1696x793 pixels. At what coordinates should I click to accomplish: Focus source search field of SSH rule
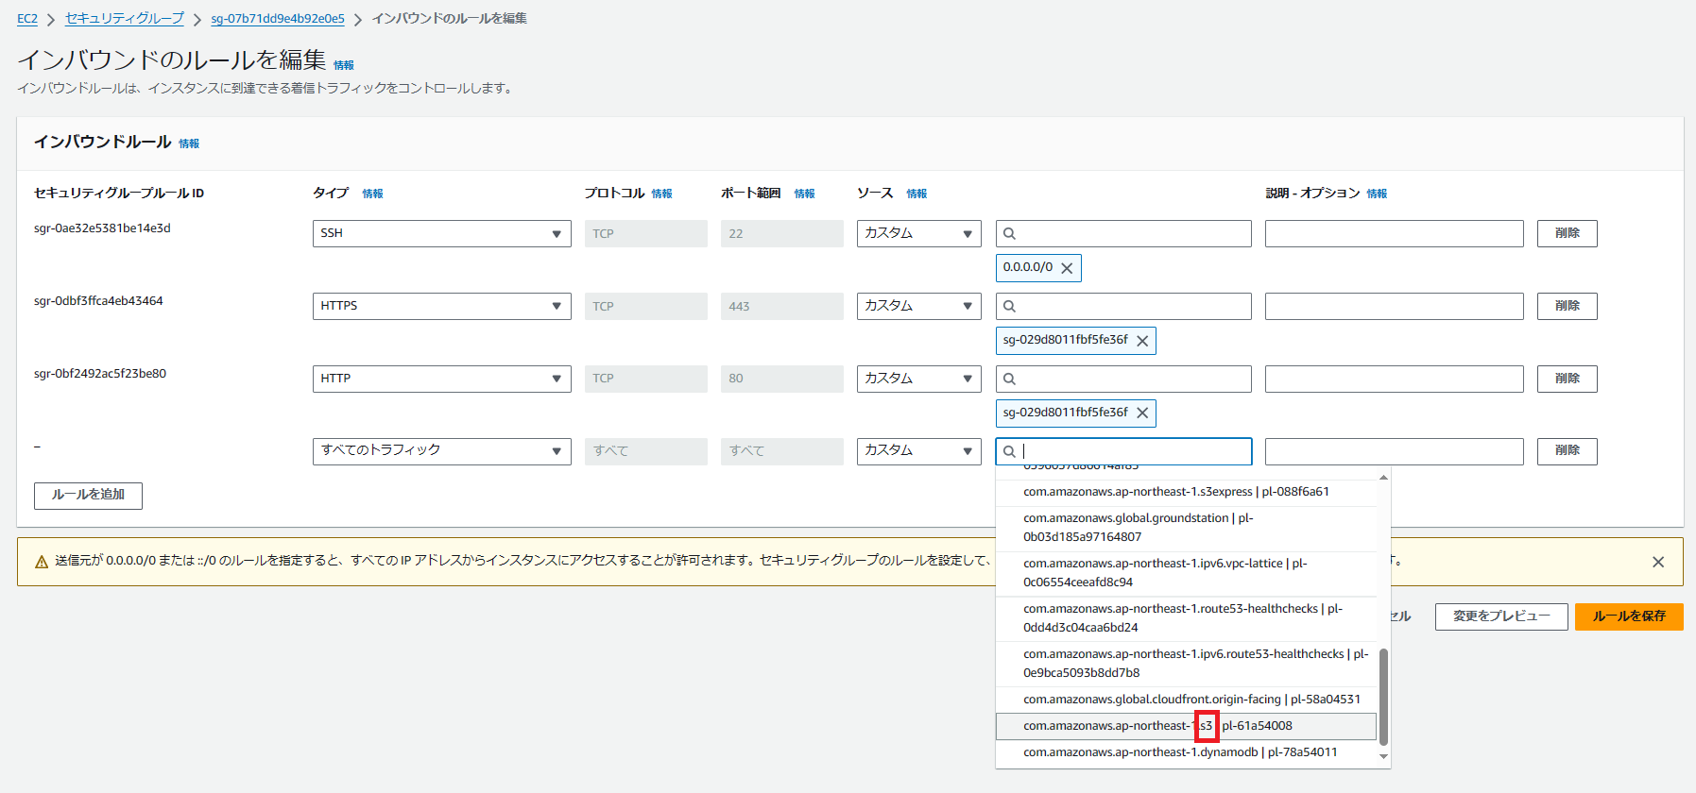point(1123,233)
